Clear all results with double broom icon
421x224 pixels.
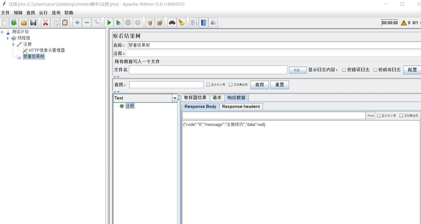tap(160, 23)
